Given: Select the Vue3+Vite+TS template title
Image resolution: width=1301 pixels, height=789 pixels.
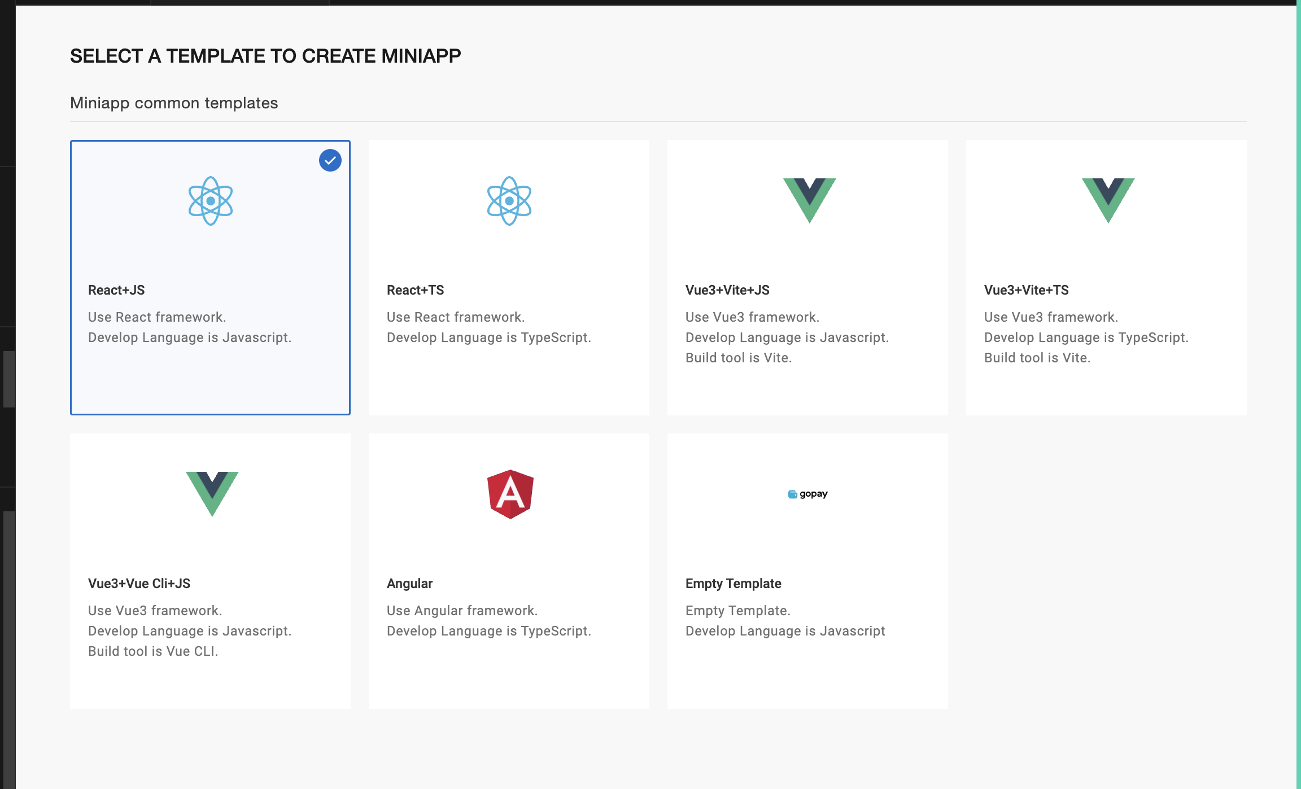Looking at the screenshot, I should point(1027,290).
